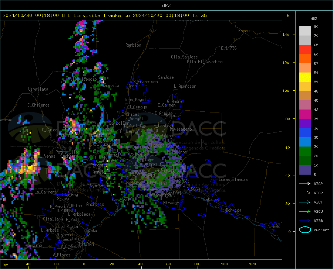
Task: Click the 'E_1-736' map label
Action: (x=229, y=48)
